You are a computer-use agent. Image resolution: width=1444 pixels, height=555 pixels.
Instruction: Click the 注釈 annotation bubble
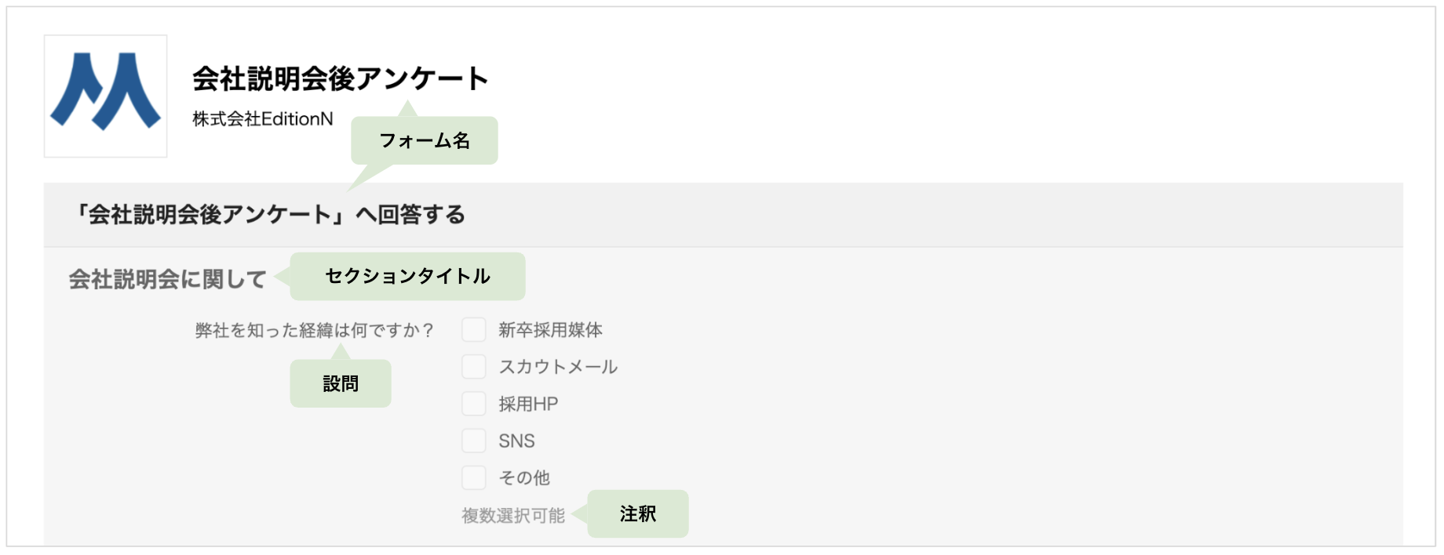pos(638,514)
